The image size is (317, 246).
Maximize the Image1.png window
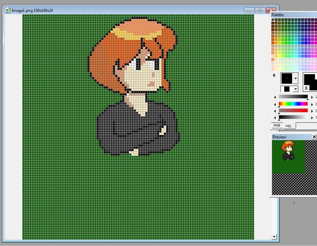(260, 11)
